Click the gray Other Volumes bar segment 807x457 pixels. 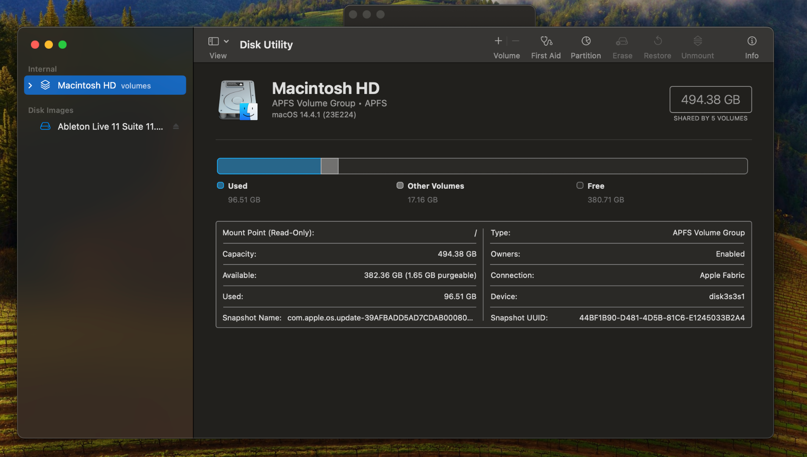tap(330, 166)
